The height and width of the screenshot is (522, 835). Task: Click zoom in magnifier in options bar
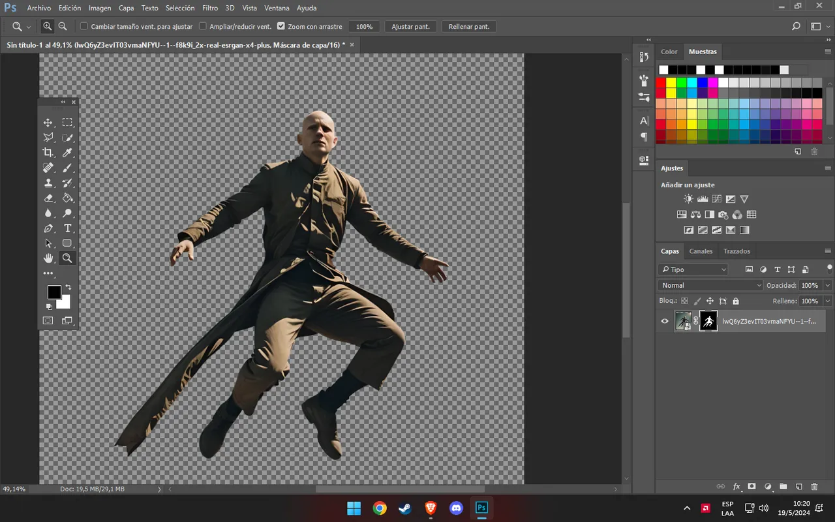(48, 26)
